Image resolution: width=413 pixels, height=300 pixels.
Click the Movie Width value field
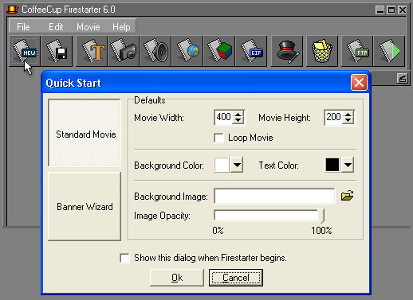pos(223,117)
